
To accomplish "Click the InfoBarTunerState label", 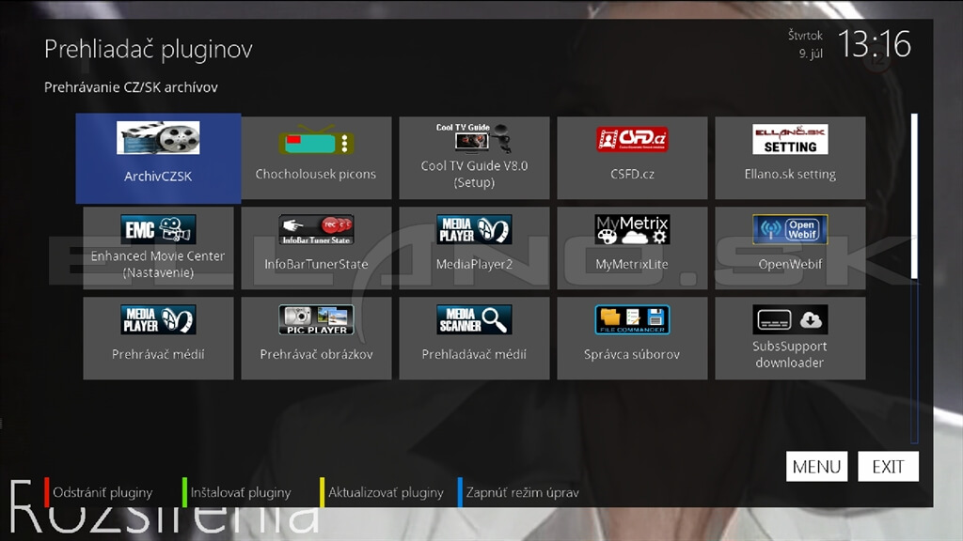I will 316,264.
